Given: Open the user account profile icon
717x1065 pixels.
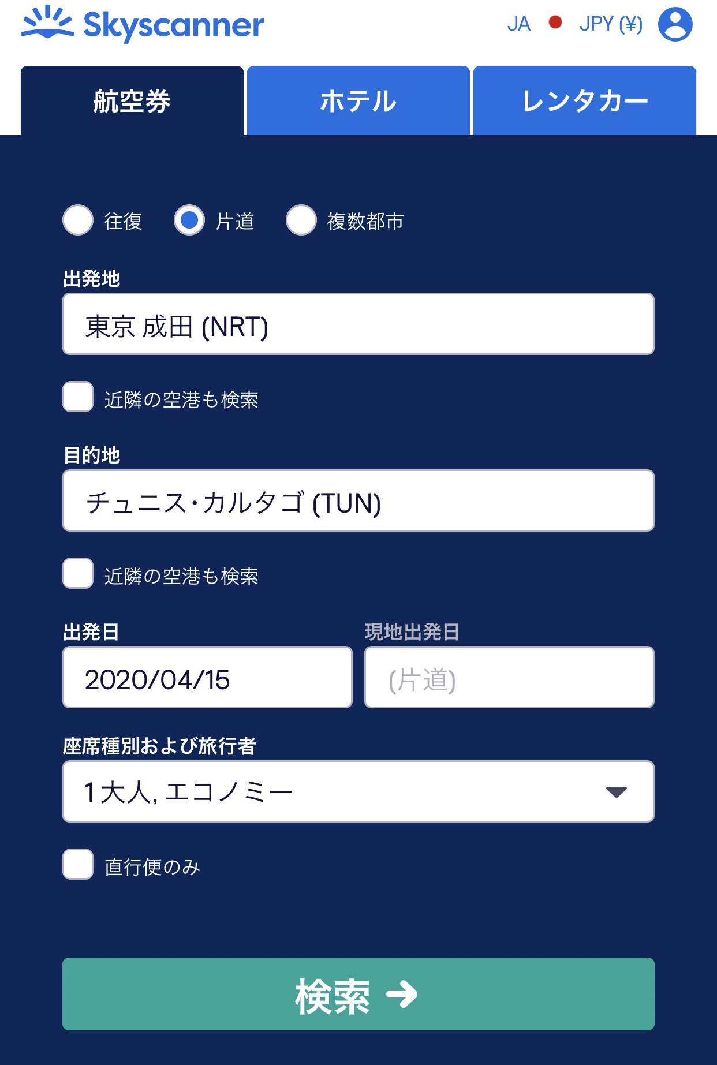Looking at the screenshot, I should tap(675, 24).
